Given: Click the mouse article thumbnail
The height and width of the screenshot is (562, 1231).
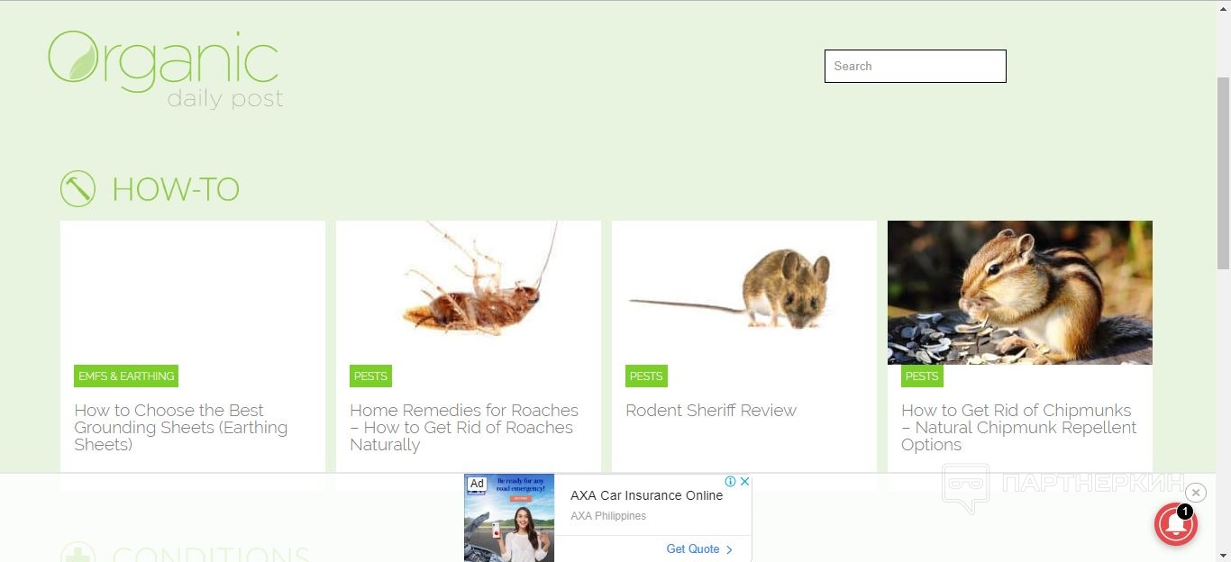Looking at the screenshot, I should pyautogui.click(x=744, y=293).
